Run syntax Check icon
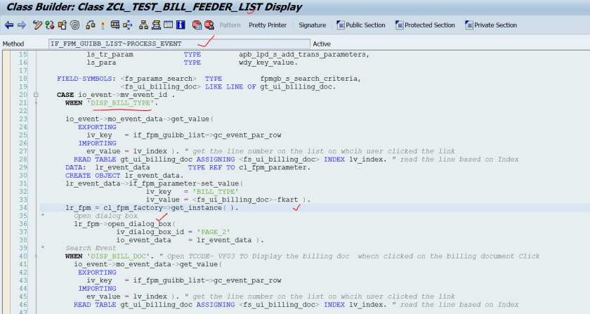The image size is (590, 314). point(91,25)
